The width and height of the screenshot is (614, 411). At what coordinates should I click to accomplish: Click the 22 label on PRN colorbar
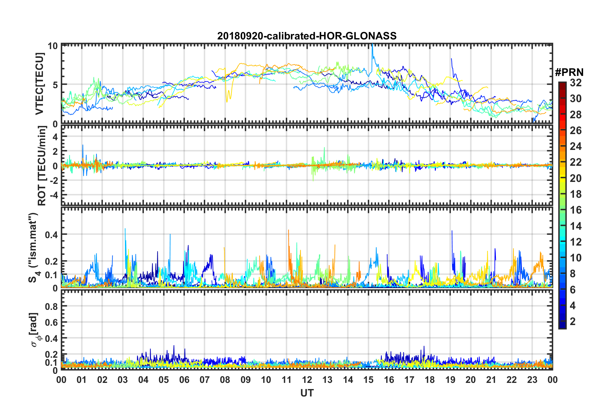(576, 162)
